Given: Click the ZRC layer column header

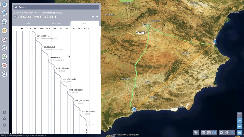Looking at the screenshot, I should [x=36, y=29].
